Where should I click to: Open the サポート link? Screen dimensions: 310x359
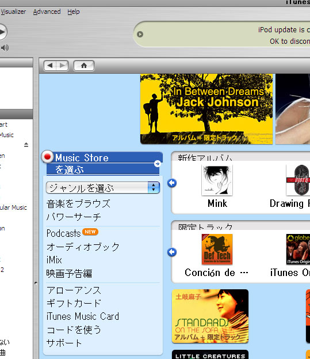(x=64, y=343)
